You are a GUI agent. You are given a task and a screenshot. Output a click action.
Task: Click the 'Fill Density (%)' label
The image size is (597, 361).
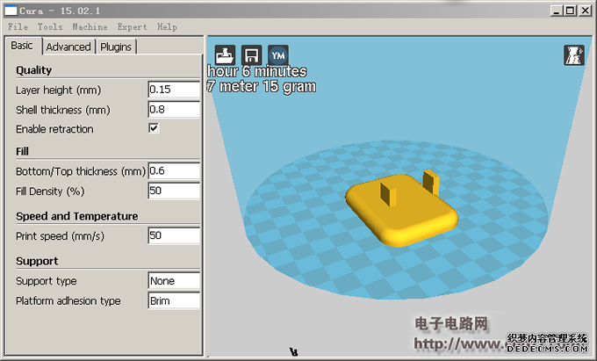(50, 191)
